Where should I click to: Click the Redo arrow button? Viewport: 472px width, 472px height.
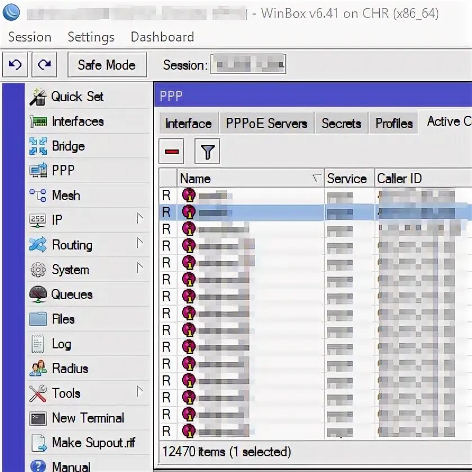tap(44, 65)
